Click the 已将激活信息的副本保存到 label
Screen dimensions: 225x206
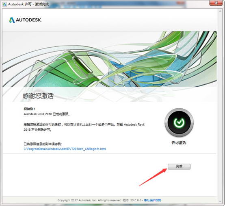pos(43,144)
